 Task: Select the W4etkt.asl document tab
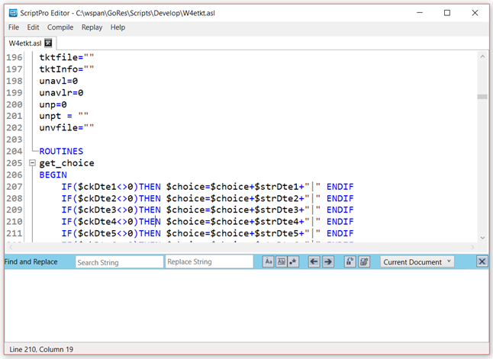[x=25, y=43]
